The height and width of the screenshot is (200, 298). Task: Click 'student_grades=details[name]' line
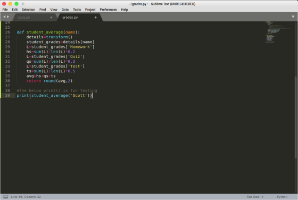[x=61, y=42]
